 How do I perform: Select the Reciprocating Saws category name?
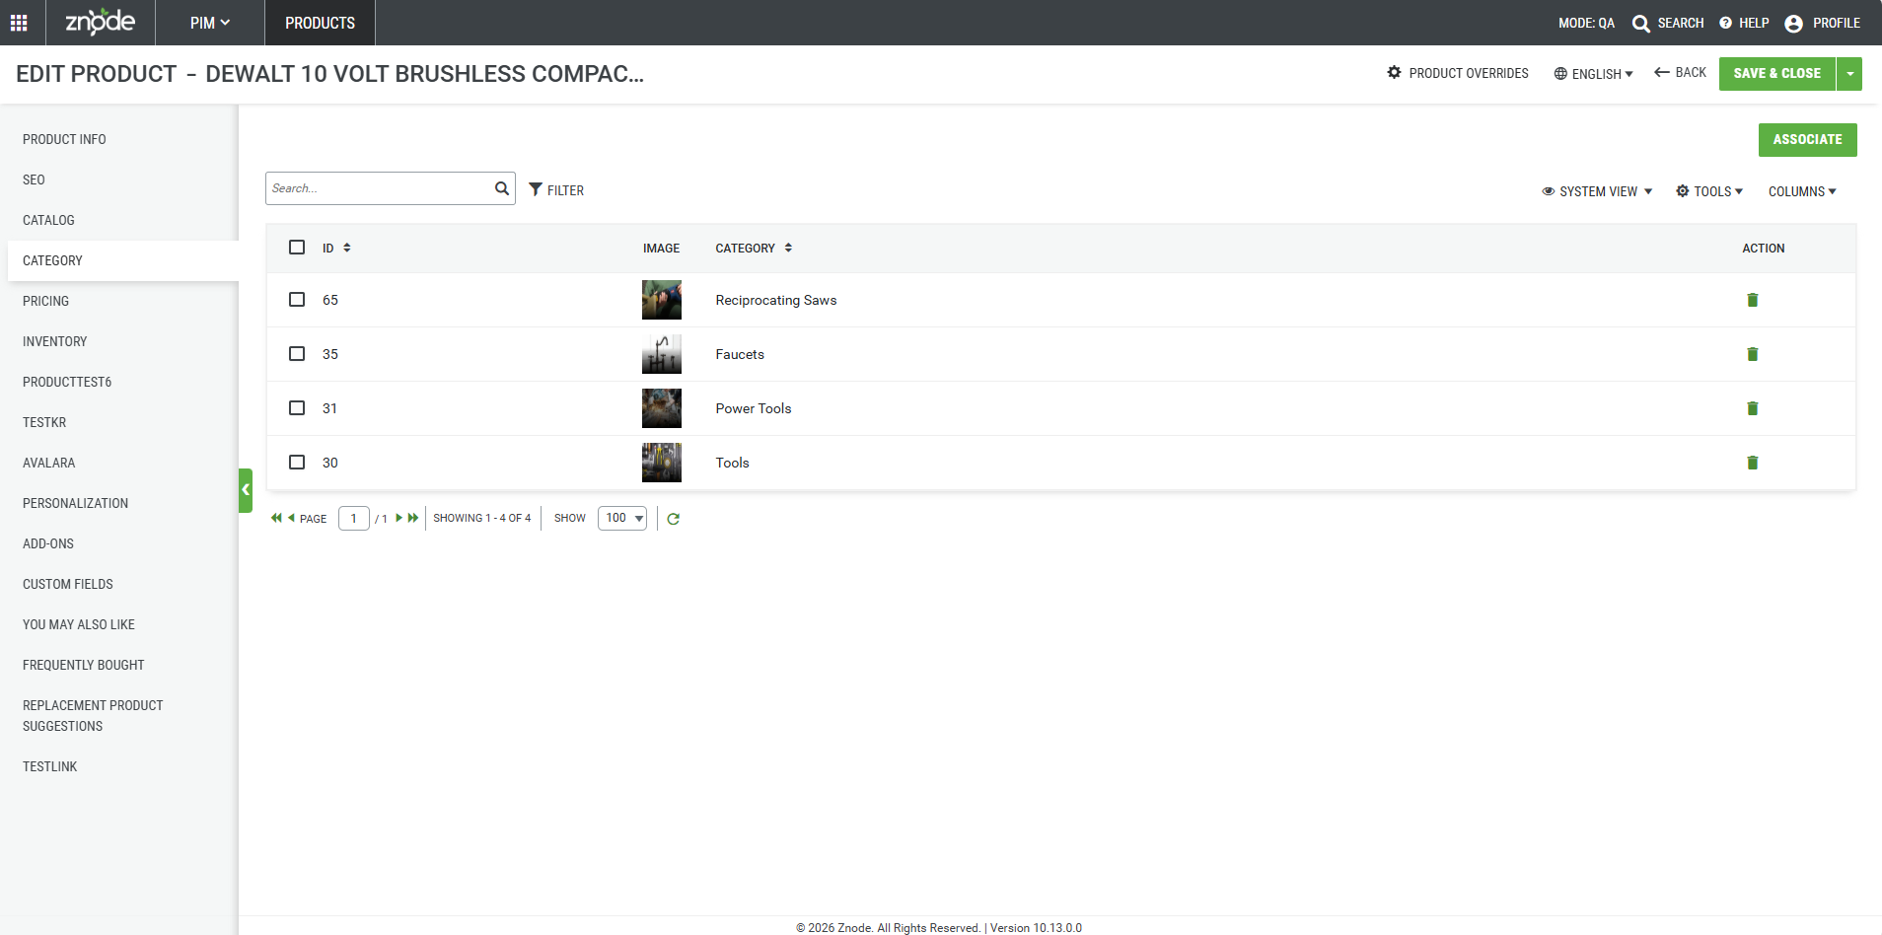click(776, 300)
